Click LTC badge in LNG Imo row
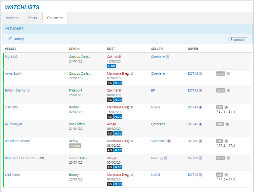 (x=220, y=107)
